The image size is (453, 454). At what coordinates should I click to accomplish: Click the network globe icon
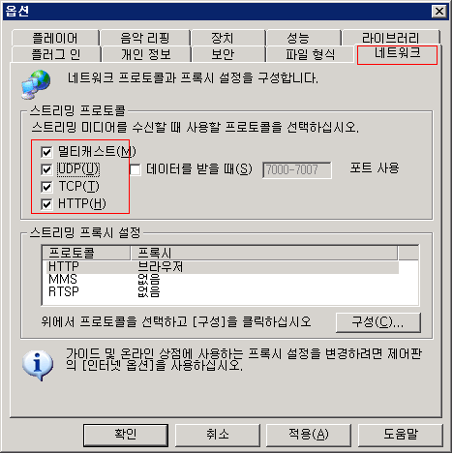[36, 84]
